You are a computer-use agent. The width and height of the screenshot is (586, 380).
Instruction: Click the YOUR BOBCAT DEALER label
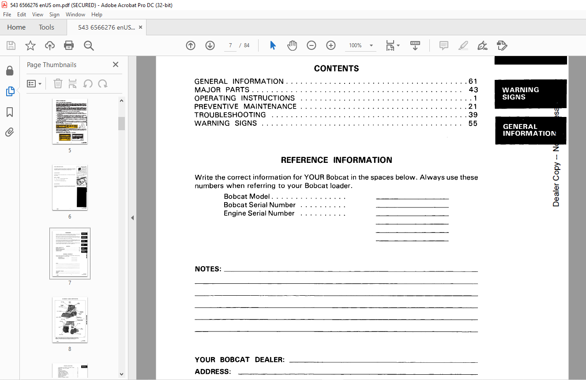click(x=240, y=360)
